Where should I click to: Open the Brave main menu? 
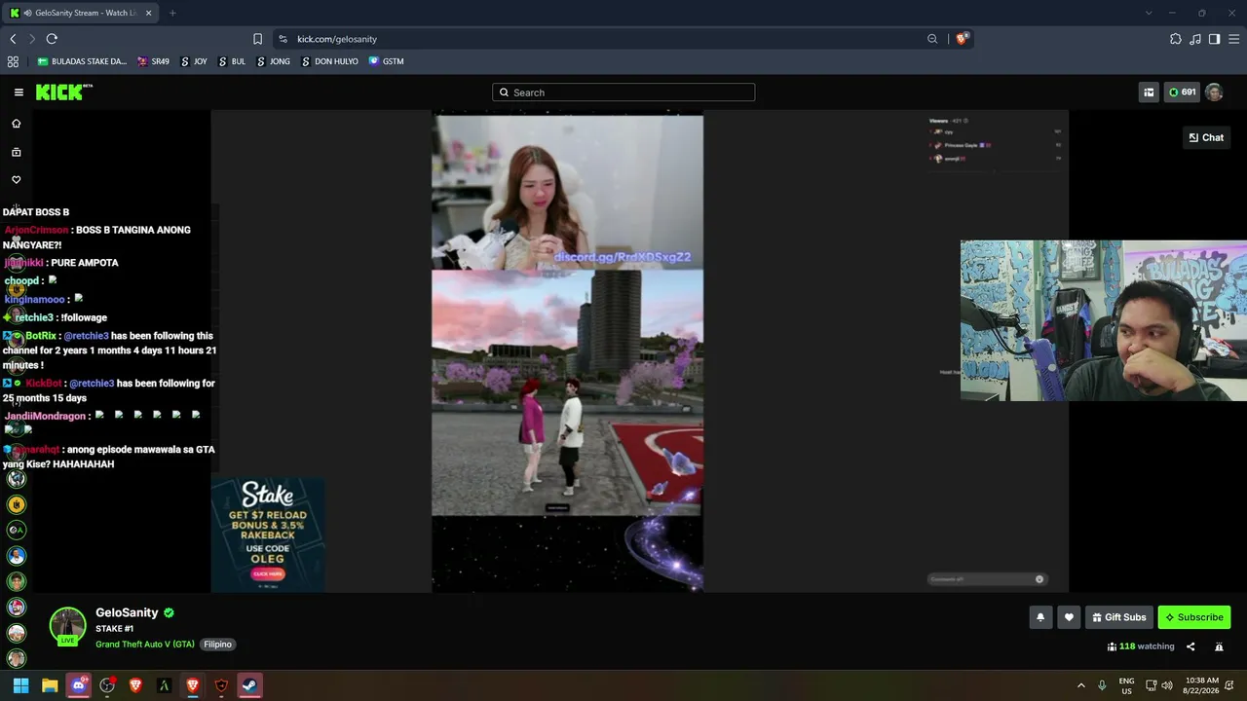pyautogui.click(x=1233, y=39)
